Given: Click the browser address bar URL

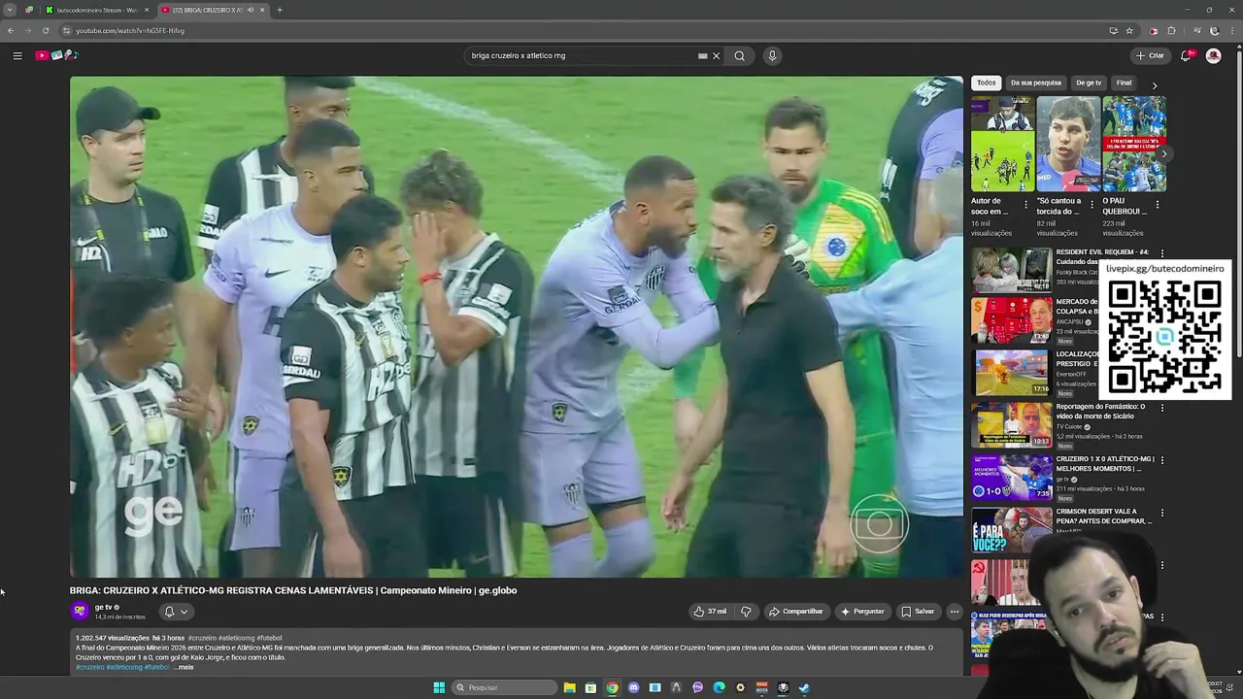Looking at the screenshot, I should click(130, 30).
